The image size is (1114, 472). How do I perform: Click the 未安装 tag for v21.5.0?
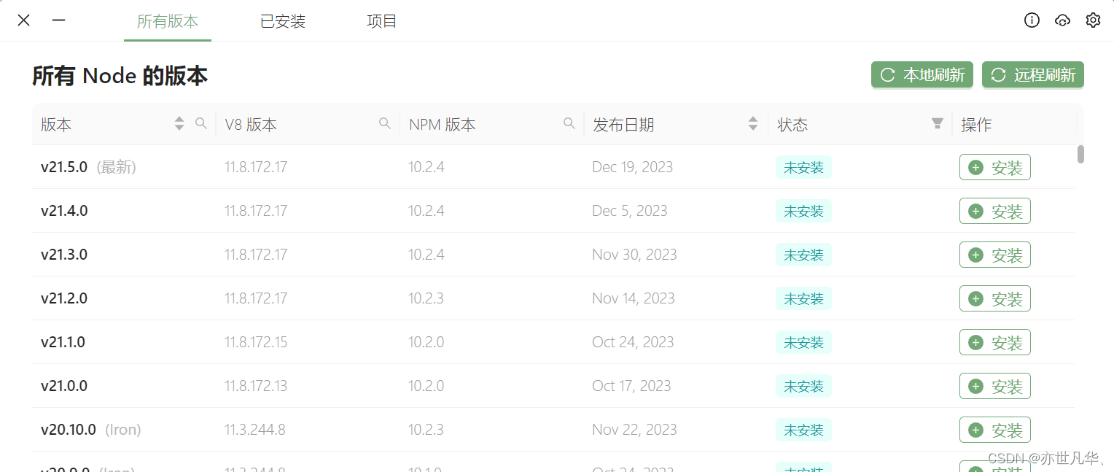(x=803, y=167)
